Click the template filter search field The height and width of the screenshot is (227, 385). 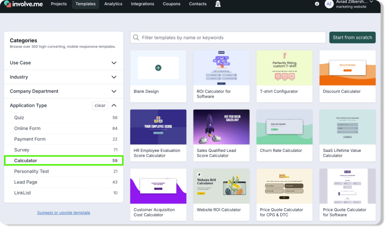pyautogui.click(x=228, y=38)
